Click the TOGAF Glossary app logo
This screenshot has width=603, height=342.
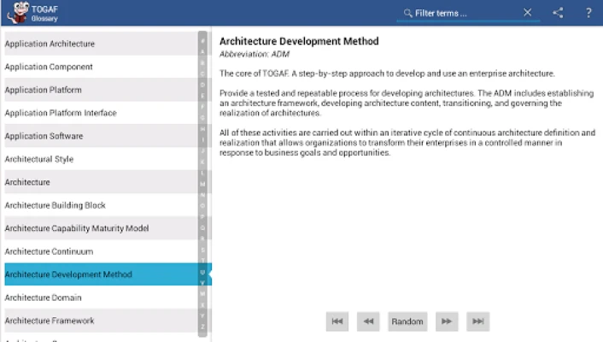tap(16, 13)
